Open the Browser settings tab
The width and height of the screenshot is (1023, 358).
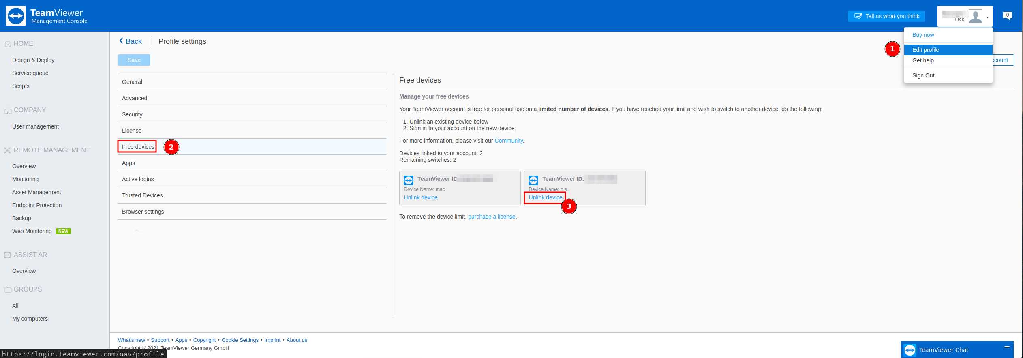click(252, 212)
